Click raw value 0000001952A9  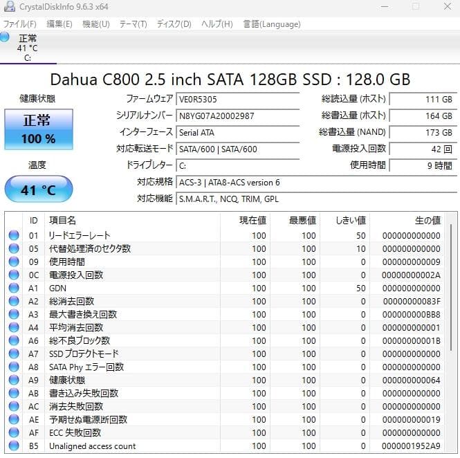tap(411, 446)
